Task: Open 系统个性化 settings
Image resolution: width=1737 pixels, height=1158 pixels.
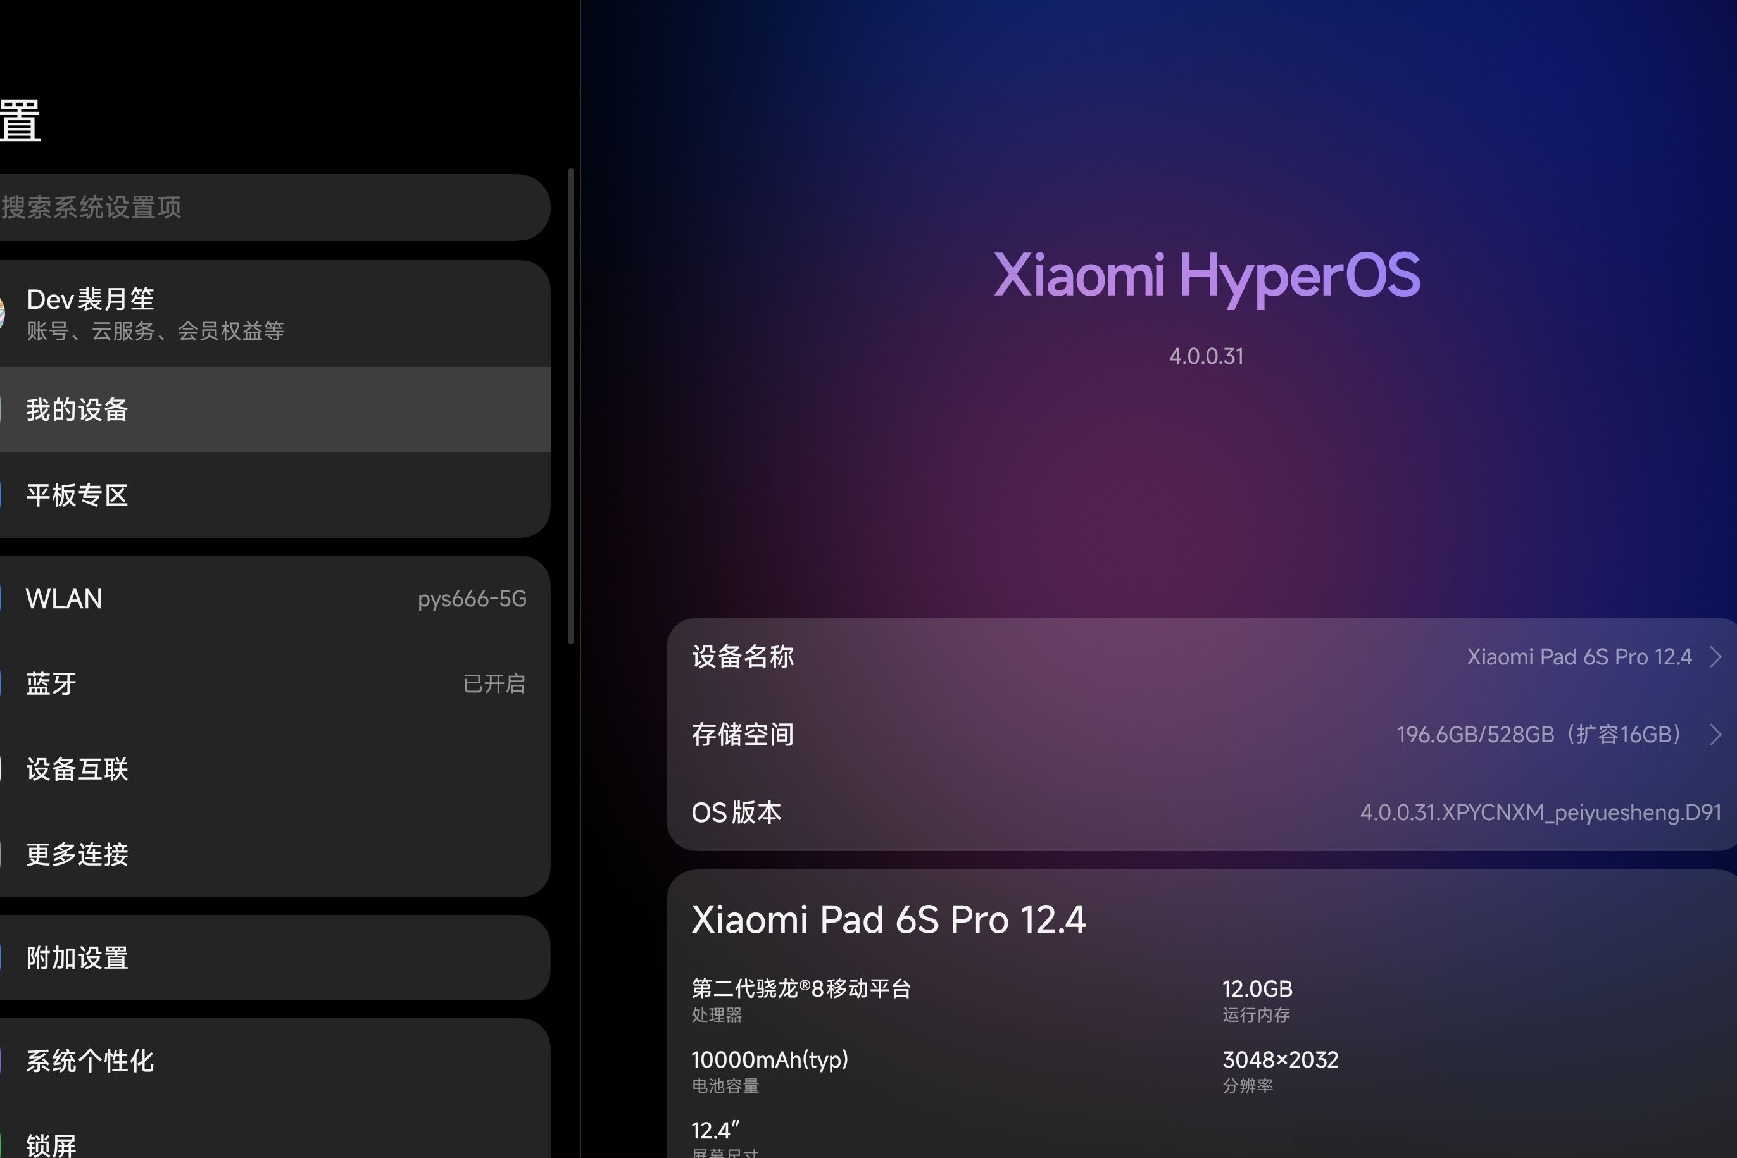Action: (274, 1061)
